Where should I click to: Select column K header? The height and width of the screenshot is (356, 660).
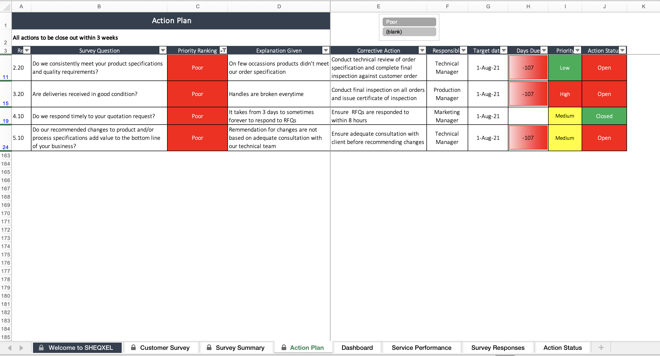click(643, 6)
